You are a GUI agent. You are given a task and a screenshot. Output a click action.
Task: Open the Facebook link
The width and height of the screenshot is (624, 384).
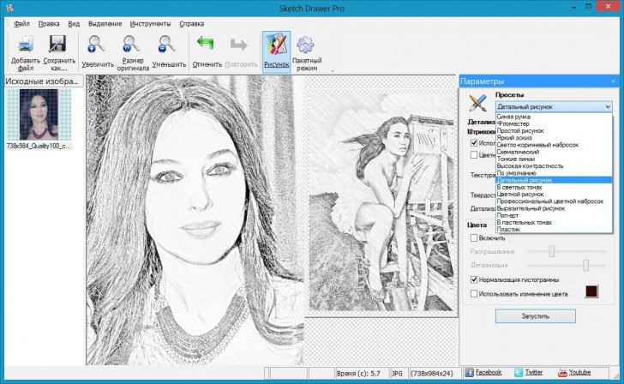[489, 373]
